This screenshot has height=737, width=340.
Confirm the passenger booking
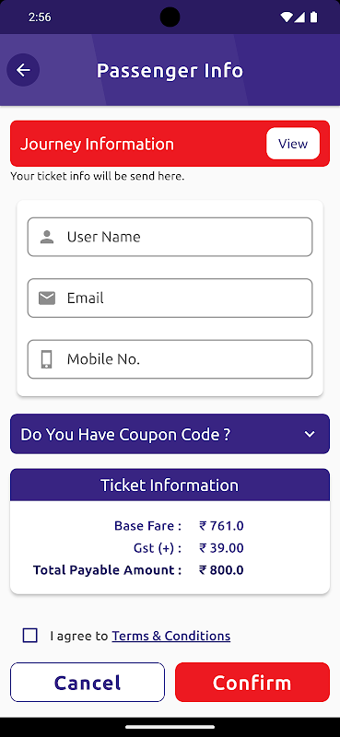pyautogui.click(x=252, y=682)
